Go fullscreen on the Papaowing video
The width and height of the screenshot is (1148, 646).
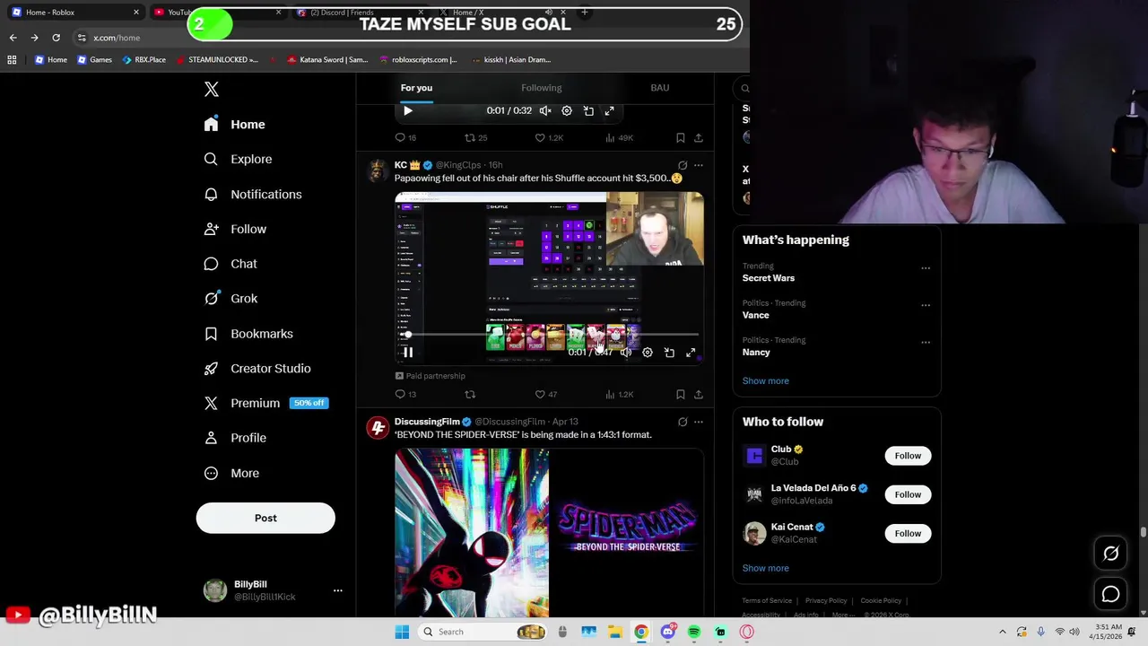pyautogui.click(x=691, y=353)
